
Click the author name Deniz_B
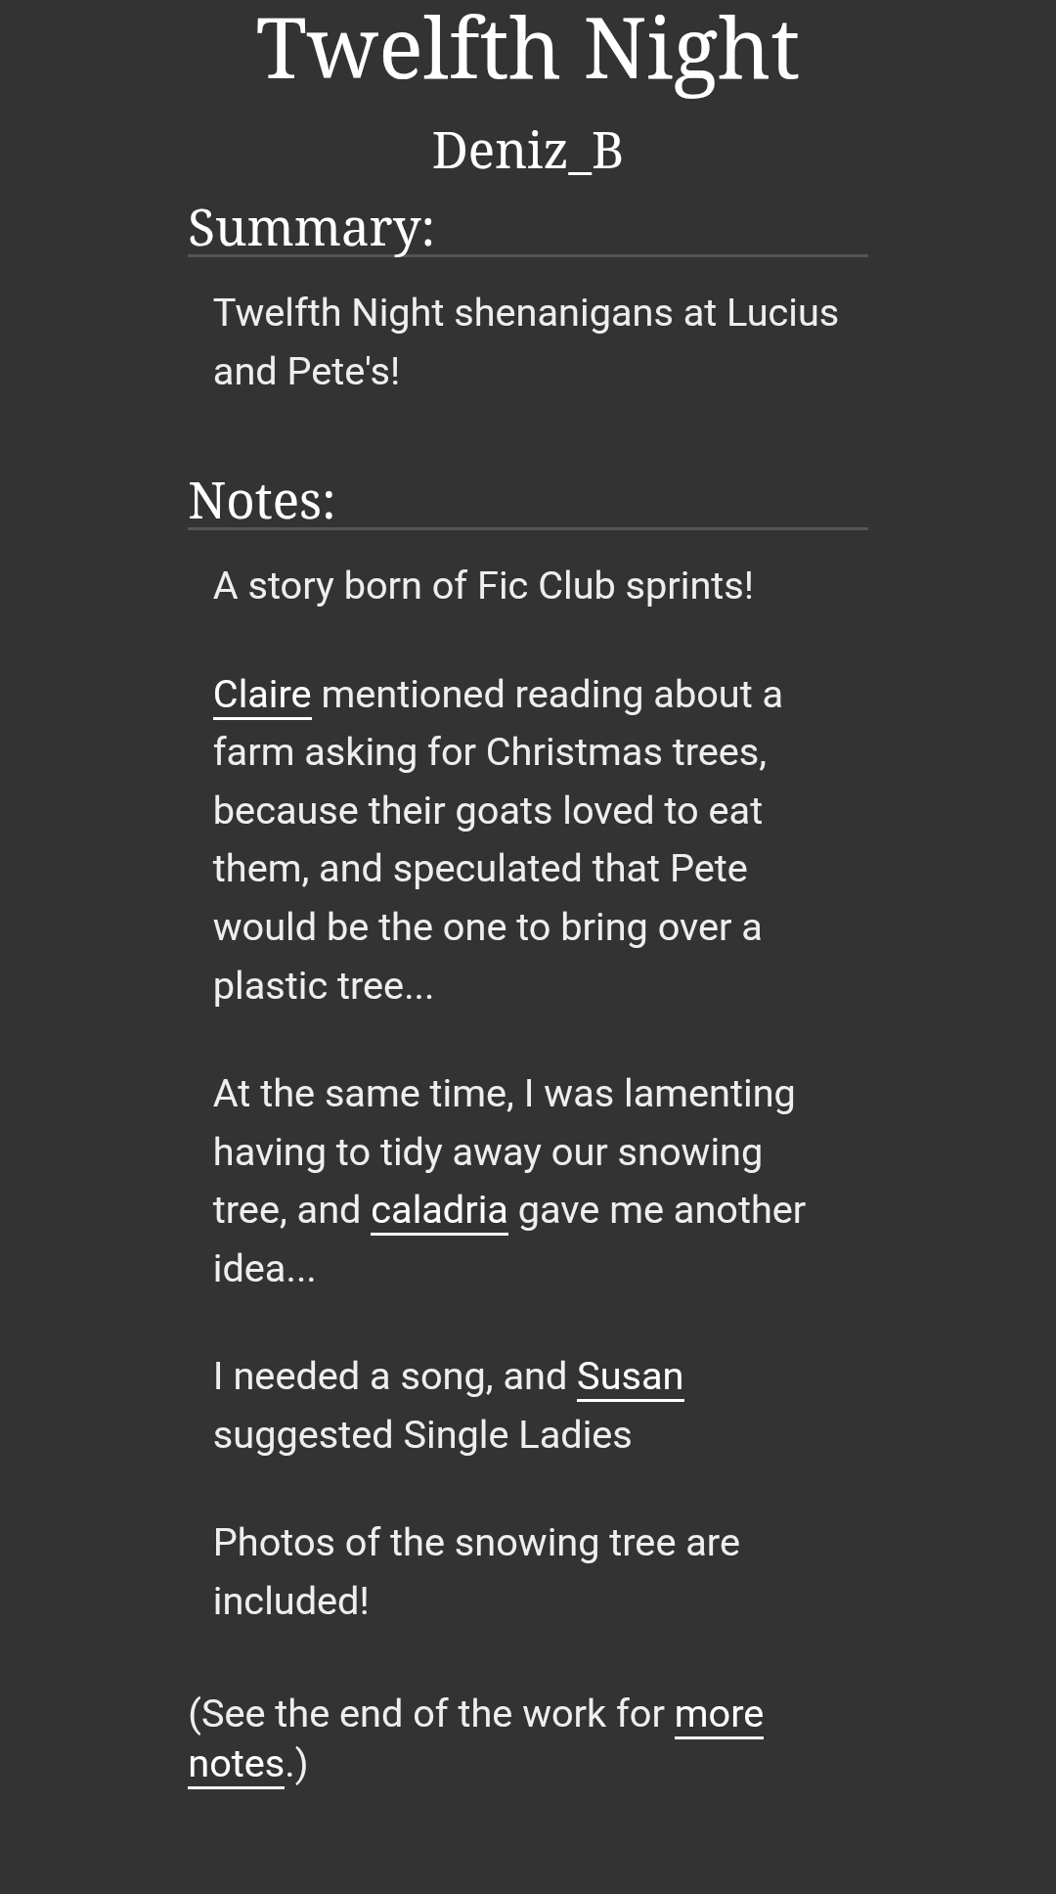click(x=527, y=151)
